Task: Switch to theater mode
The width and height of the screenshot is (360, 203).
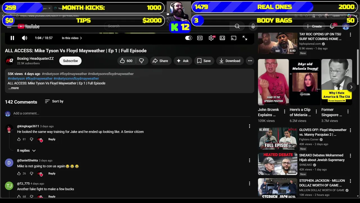Action: point(222,38)
